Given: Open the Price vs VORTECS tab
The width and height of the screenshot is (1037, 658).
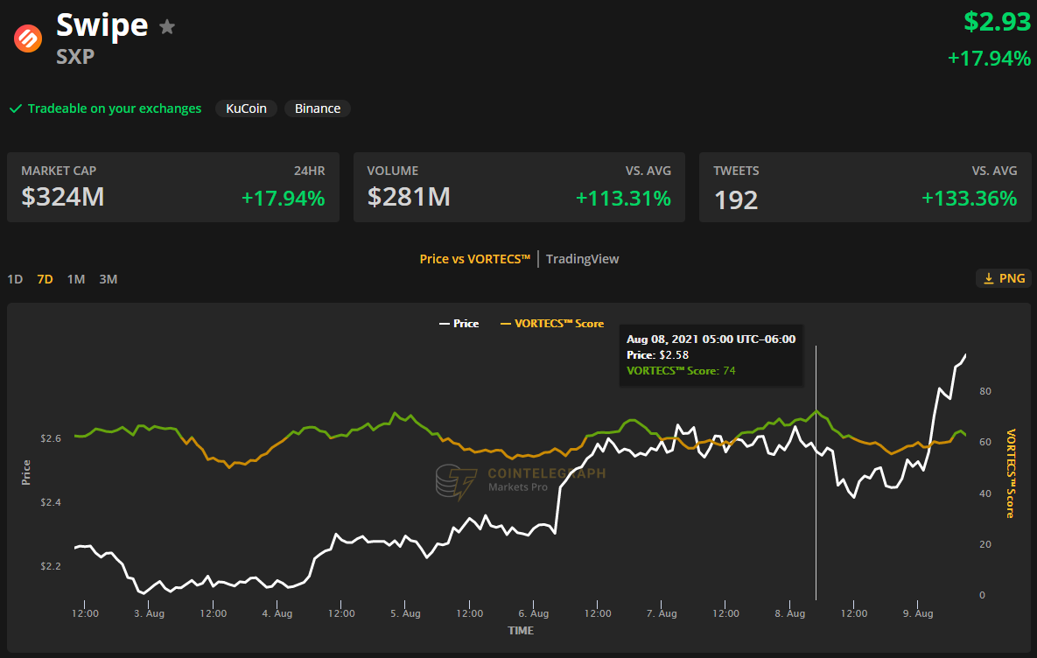Looking at the screenshot, I should click(x=474, y=258).
